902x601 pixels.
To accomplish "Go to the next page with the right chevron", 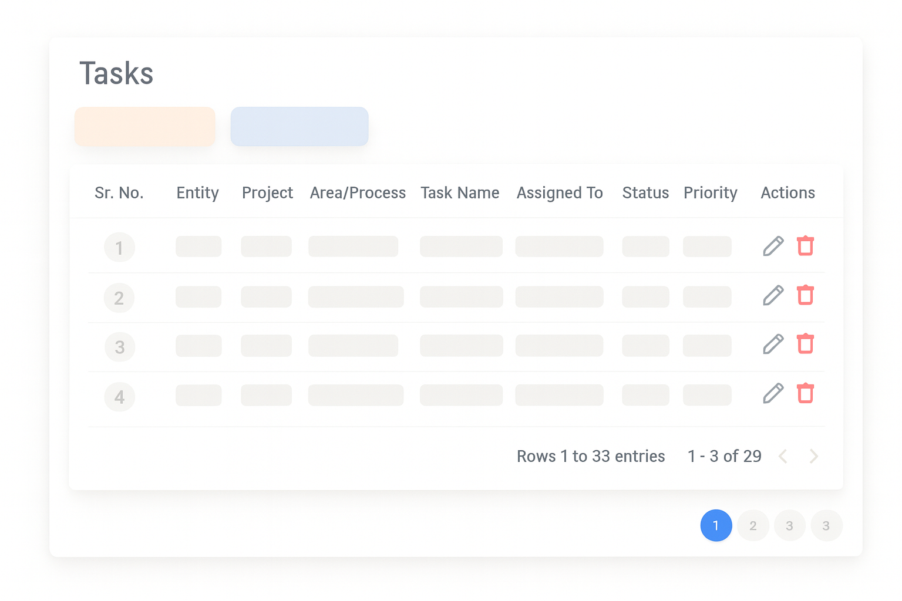I will [x=814, y=456].
